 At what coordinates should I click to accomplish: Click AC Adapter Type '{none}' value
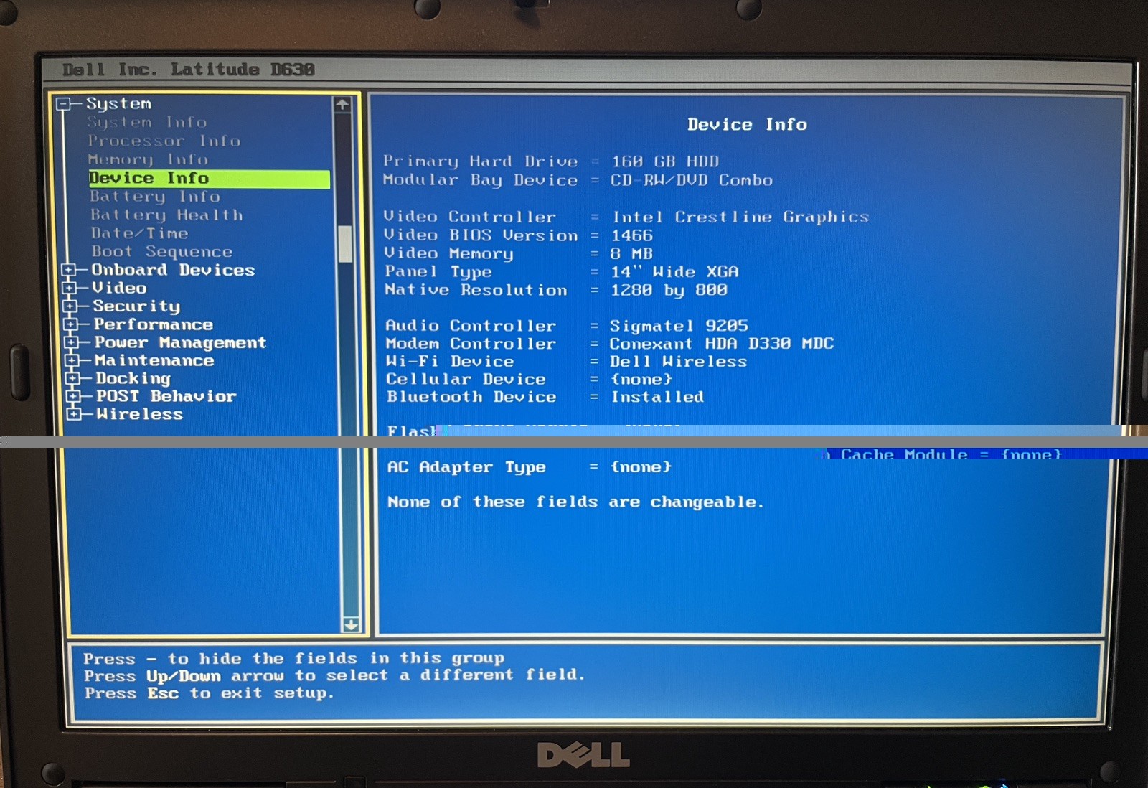[641, 467]
